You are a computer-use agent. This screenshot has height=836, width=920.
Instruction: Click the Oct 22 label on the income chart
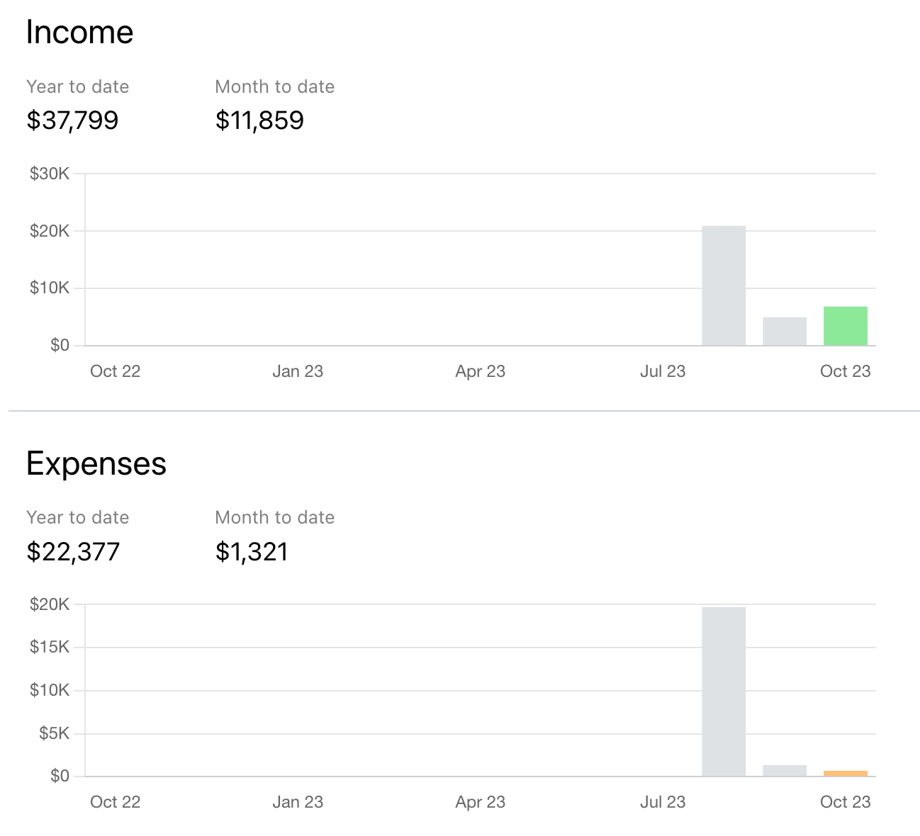(115, 371)
